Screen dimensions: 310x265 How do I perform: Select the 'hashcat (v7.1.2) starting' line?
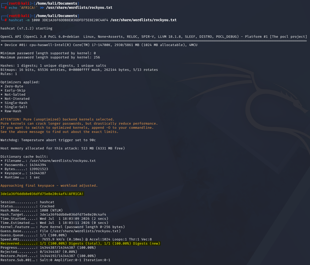tap(26, 28)
